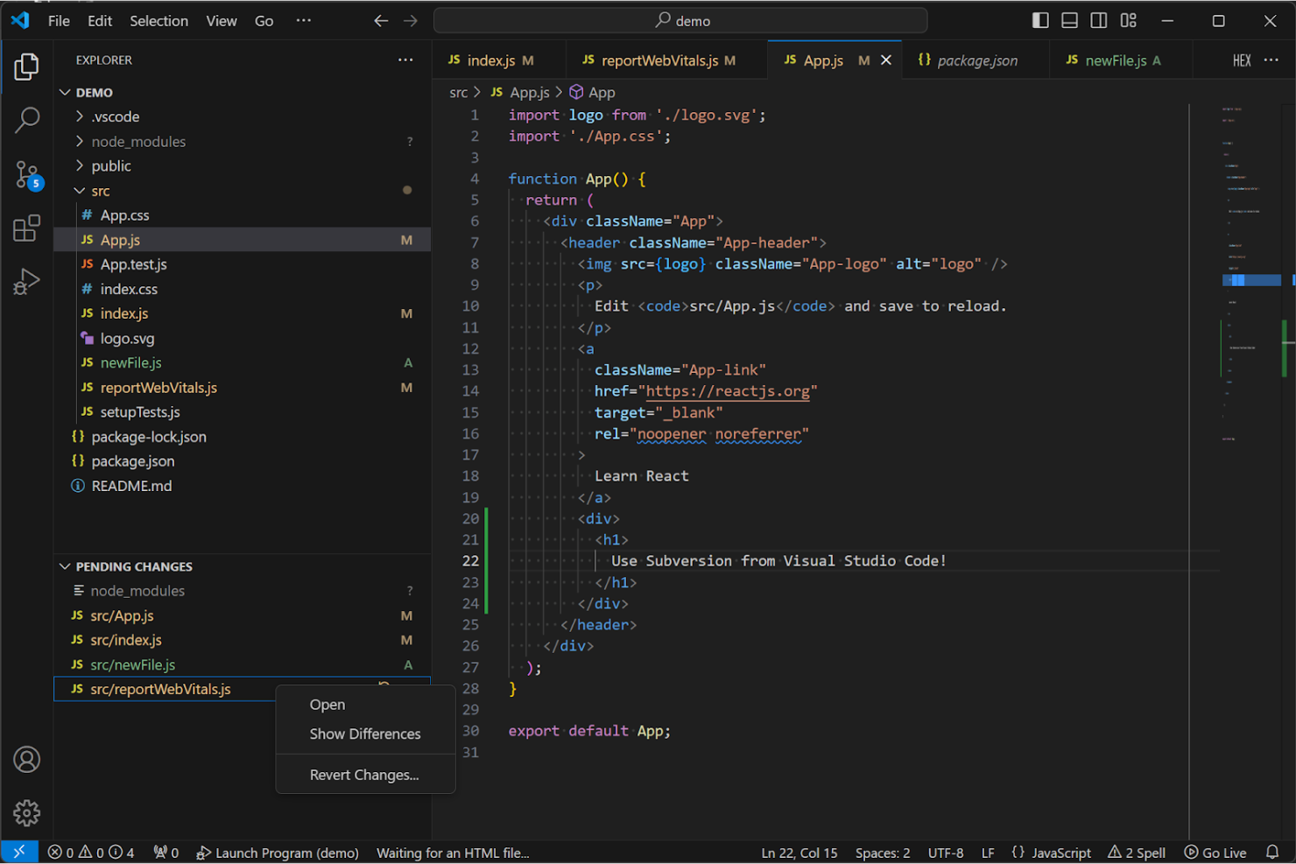Open Source Control showing 5 pending changes

26,174
